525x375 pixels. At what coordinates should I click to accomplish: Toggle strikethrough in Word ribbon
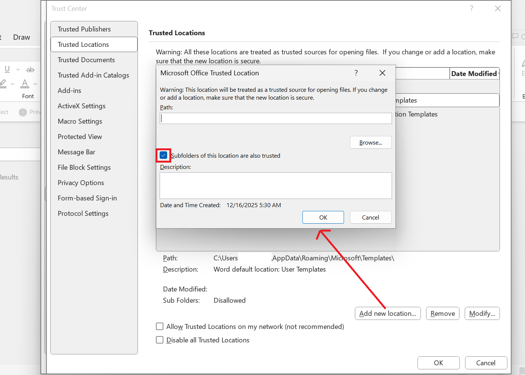point(30,69)
